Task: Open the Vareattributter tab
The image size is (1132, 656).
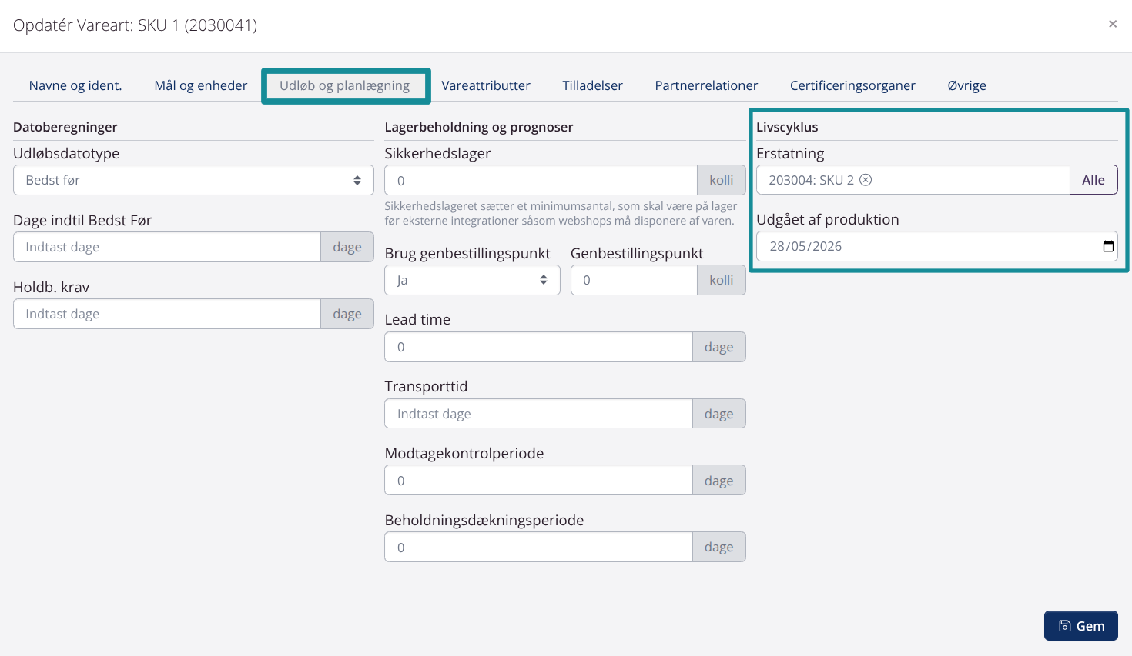Action: 486,85
